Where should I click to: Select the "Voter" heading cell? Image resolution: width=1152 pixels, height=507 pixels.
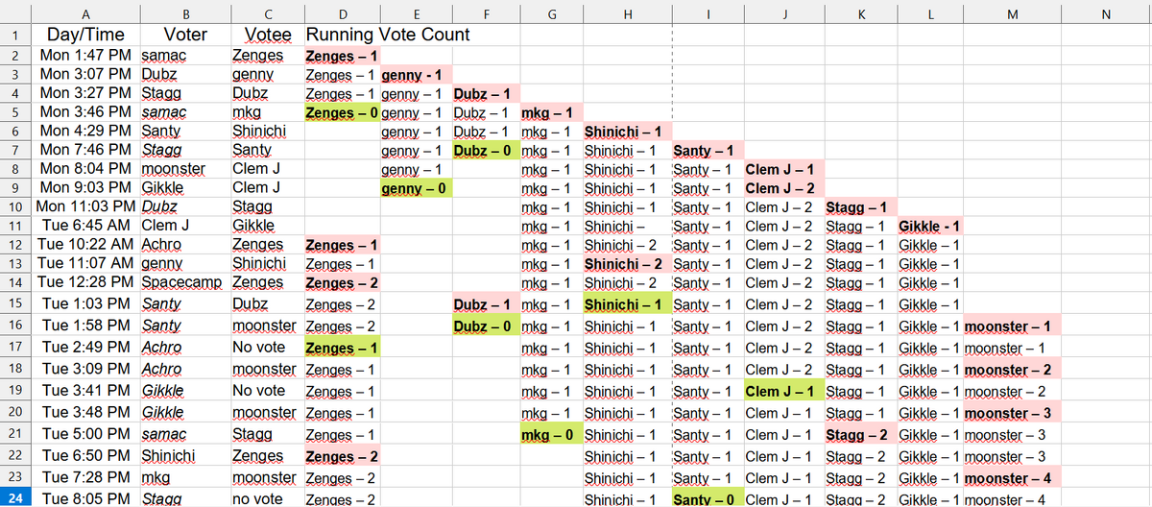185,35
